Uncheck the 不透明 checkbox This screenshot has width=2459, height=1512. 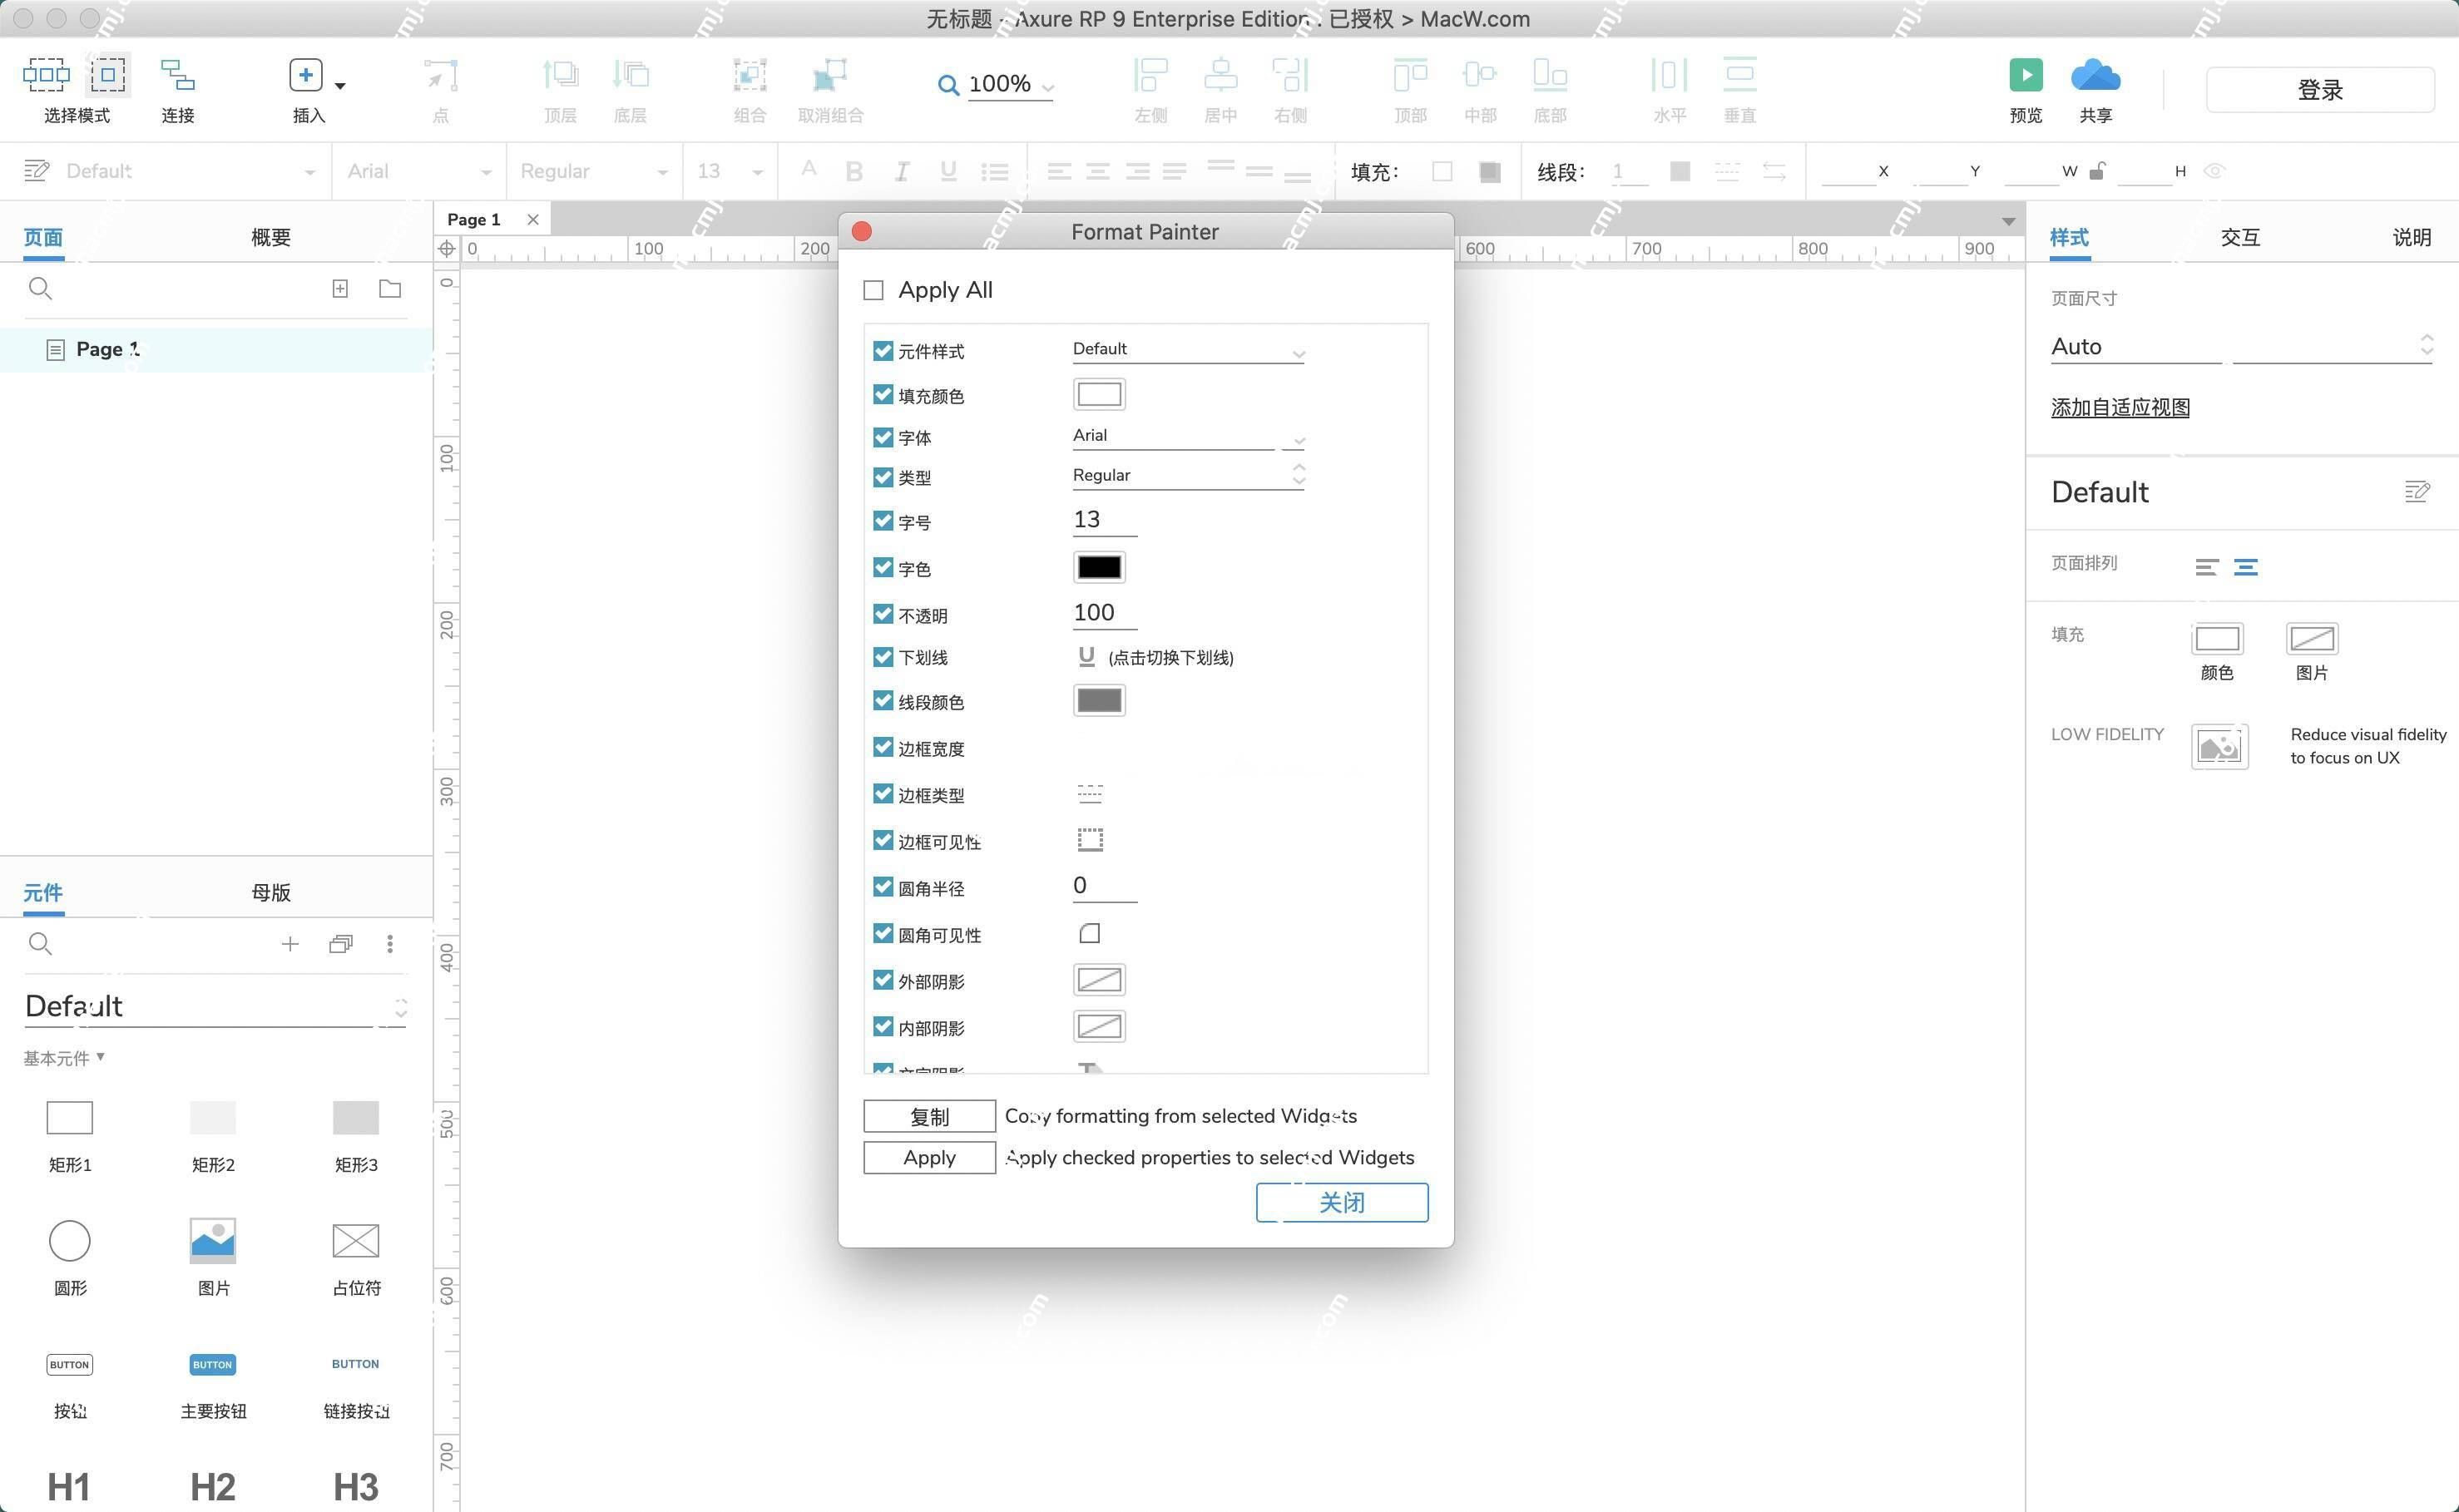[x=882, y=613]
